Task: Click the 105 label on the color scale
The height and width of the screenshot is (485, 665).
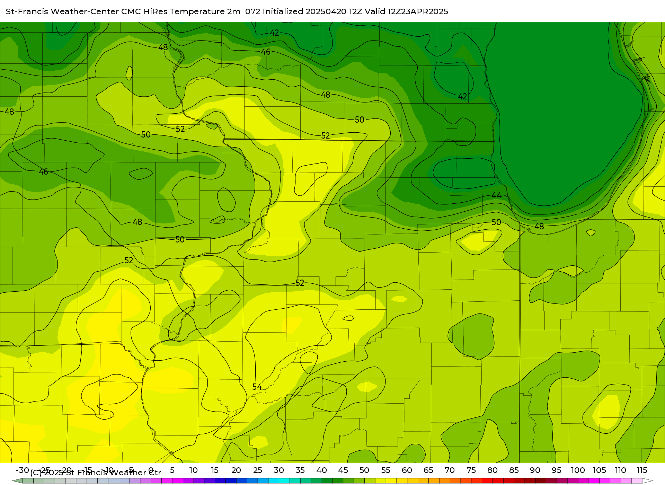Action: pyautogui.click(x=599, y=470)
